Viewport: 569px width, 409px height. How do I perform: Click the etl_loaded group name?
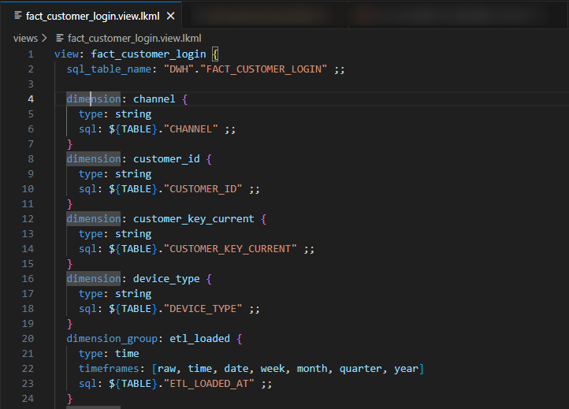[x=200, y=339]
